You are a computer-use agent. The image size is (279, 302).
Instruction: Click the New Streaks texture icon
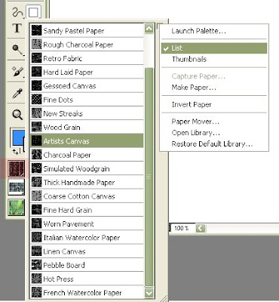36,113
